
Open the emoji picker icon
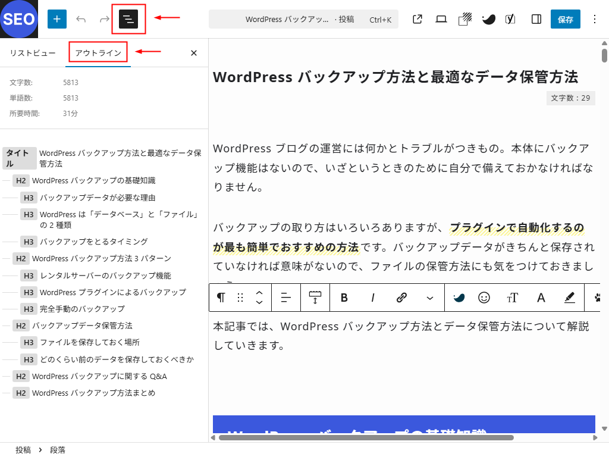[485, 298]
